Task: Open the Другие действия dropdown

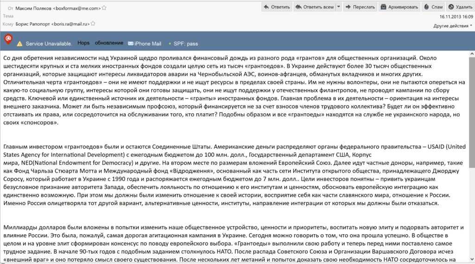Action: (453, 26)
